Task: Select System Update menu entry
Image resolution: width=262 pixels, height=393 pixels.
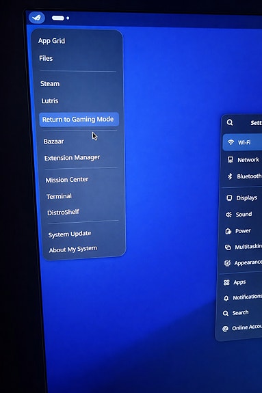Action: pos(70,234)
